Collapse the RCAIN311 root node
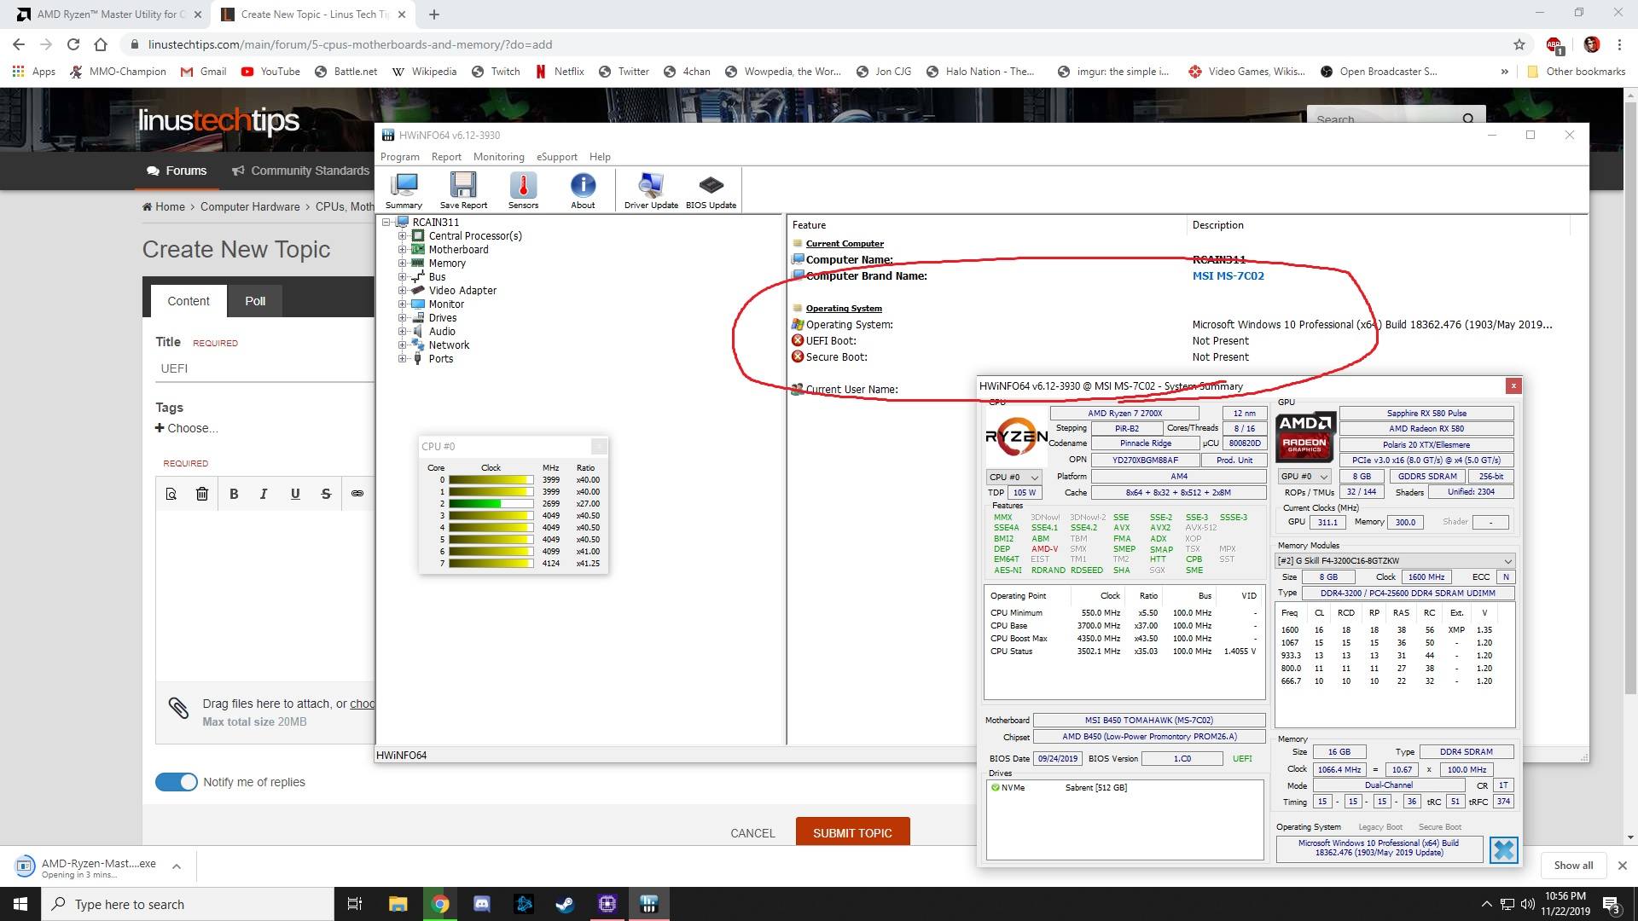Screen dimensions: 1638x921 [x=386, y=223]
